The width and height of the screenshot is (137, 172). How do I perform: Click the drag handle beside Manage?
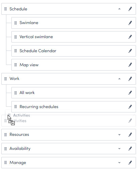tap(5, 163)
